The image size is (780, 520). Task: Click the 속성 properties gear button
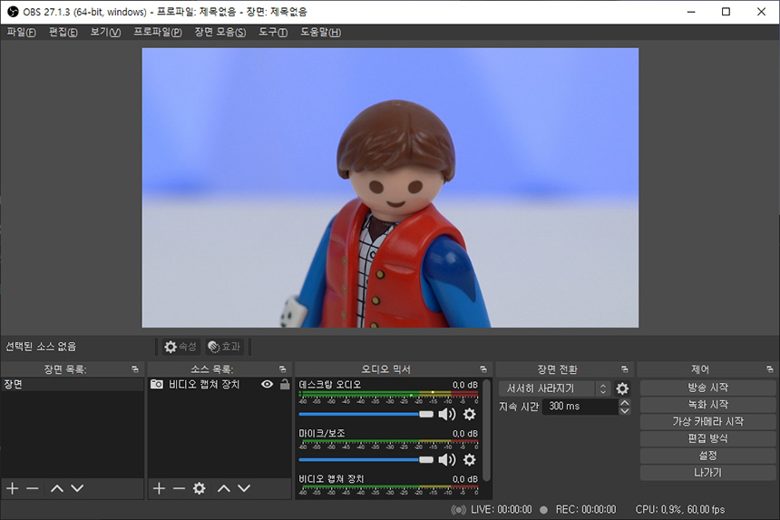pos(180,347)
